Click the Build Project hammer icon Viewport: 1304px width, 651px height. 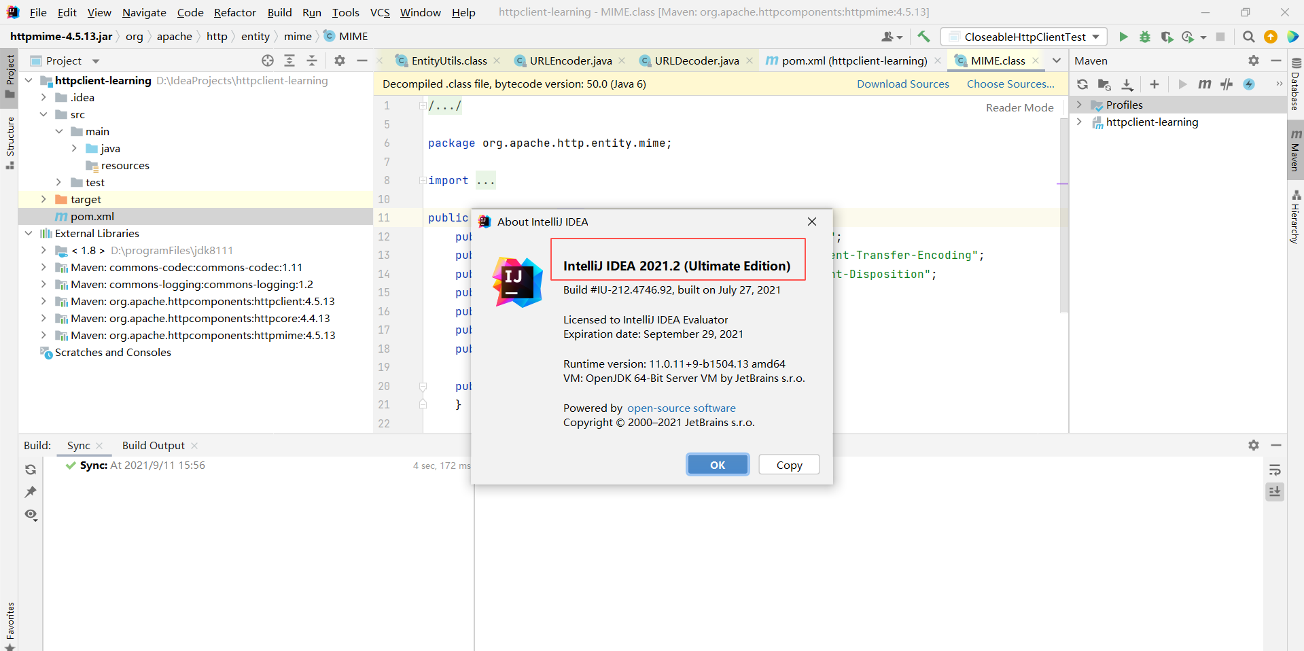click(923, 37)
